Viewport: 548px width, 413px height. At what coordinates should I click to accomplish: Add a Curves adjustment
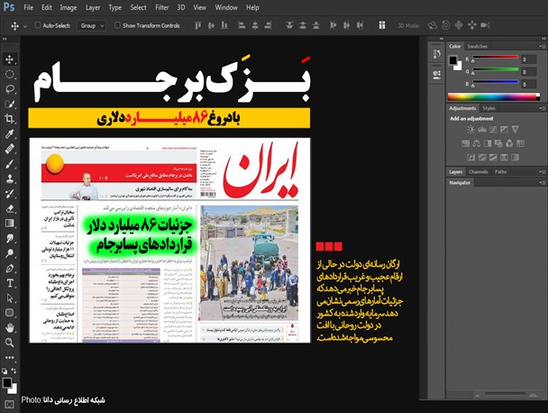(493, 130)
